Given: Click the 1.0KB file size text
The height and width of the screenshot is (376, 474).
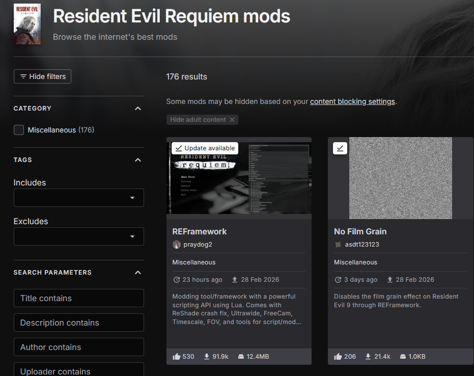Looking at the screenshot, I should (417, 357).
